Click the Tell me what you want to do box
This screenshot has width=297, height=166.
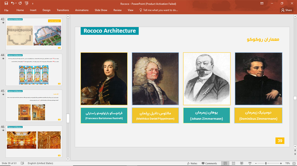tap(160, 10)
